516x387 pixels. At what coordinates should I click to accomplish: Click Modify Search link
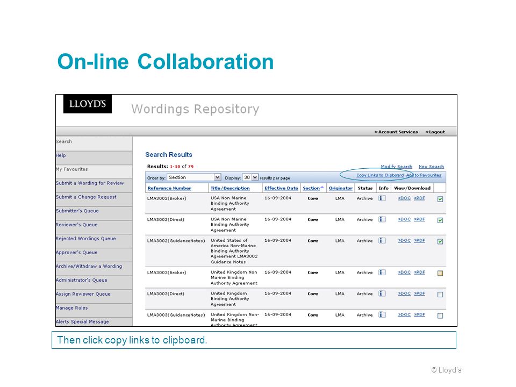[x=397, y=167]
